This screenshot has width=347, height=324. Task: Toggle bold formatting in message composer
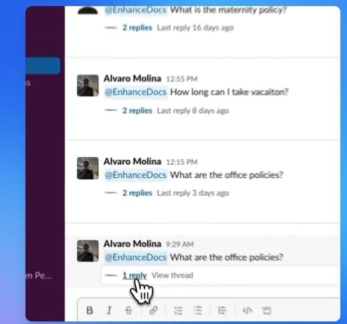pos(90,310)
